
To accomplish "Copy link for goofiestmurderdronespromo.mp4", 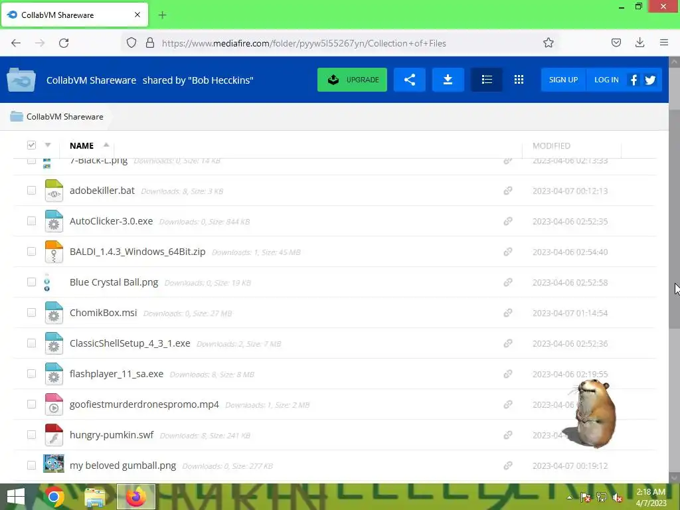I will tap(507, 404).
